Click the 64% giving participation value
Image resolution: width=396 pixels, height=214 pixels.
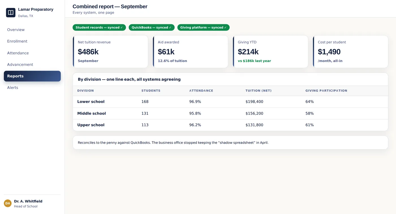309,102
